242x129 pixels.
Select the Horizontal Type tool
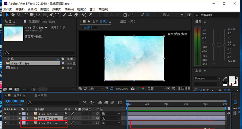57,15
